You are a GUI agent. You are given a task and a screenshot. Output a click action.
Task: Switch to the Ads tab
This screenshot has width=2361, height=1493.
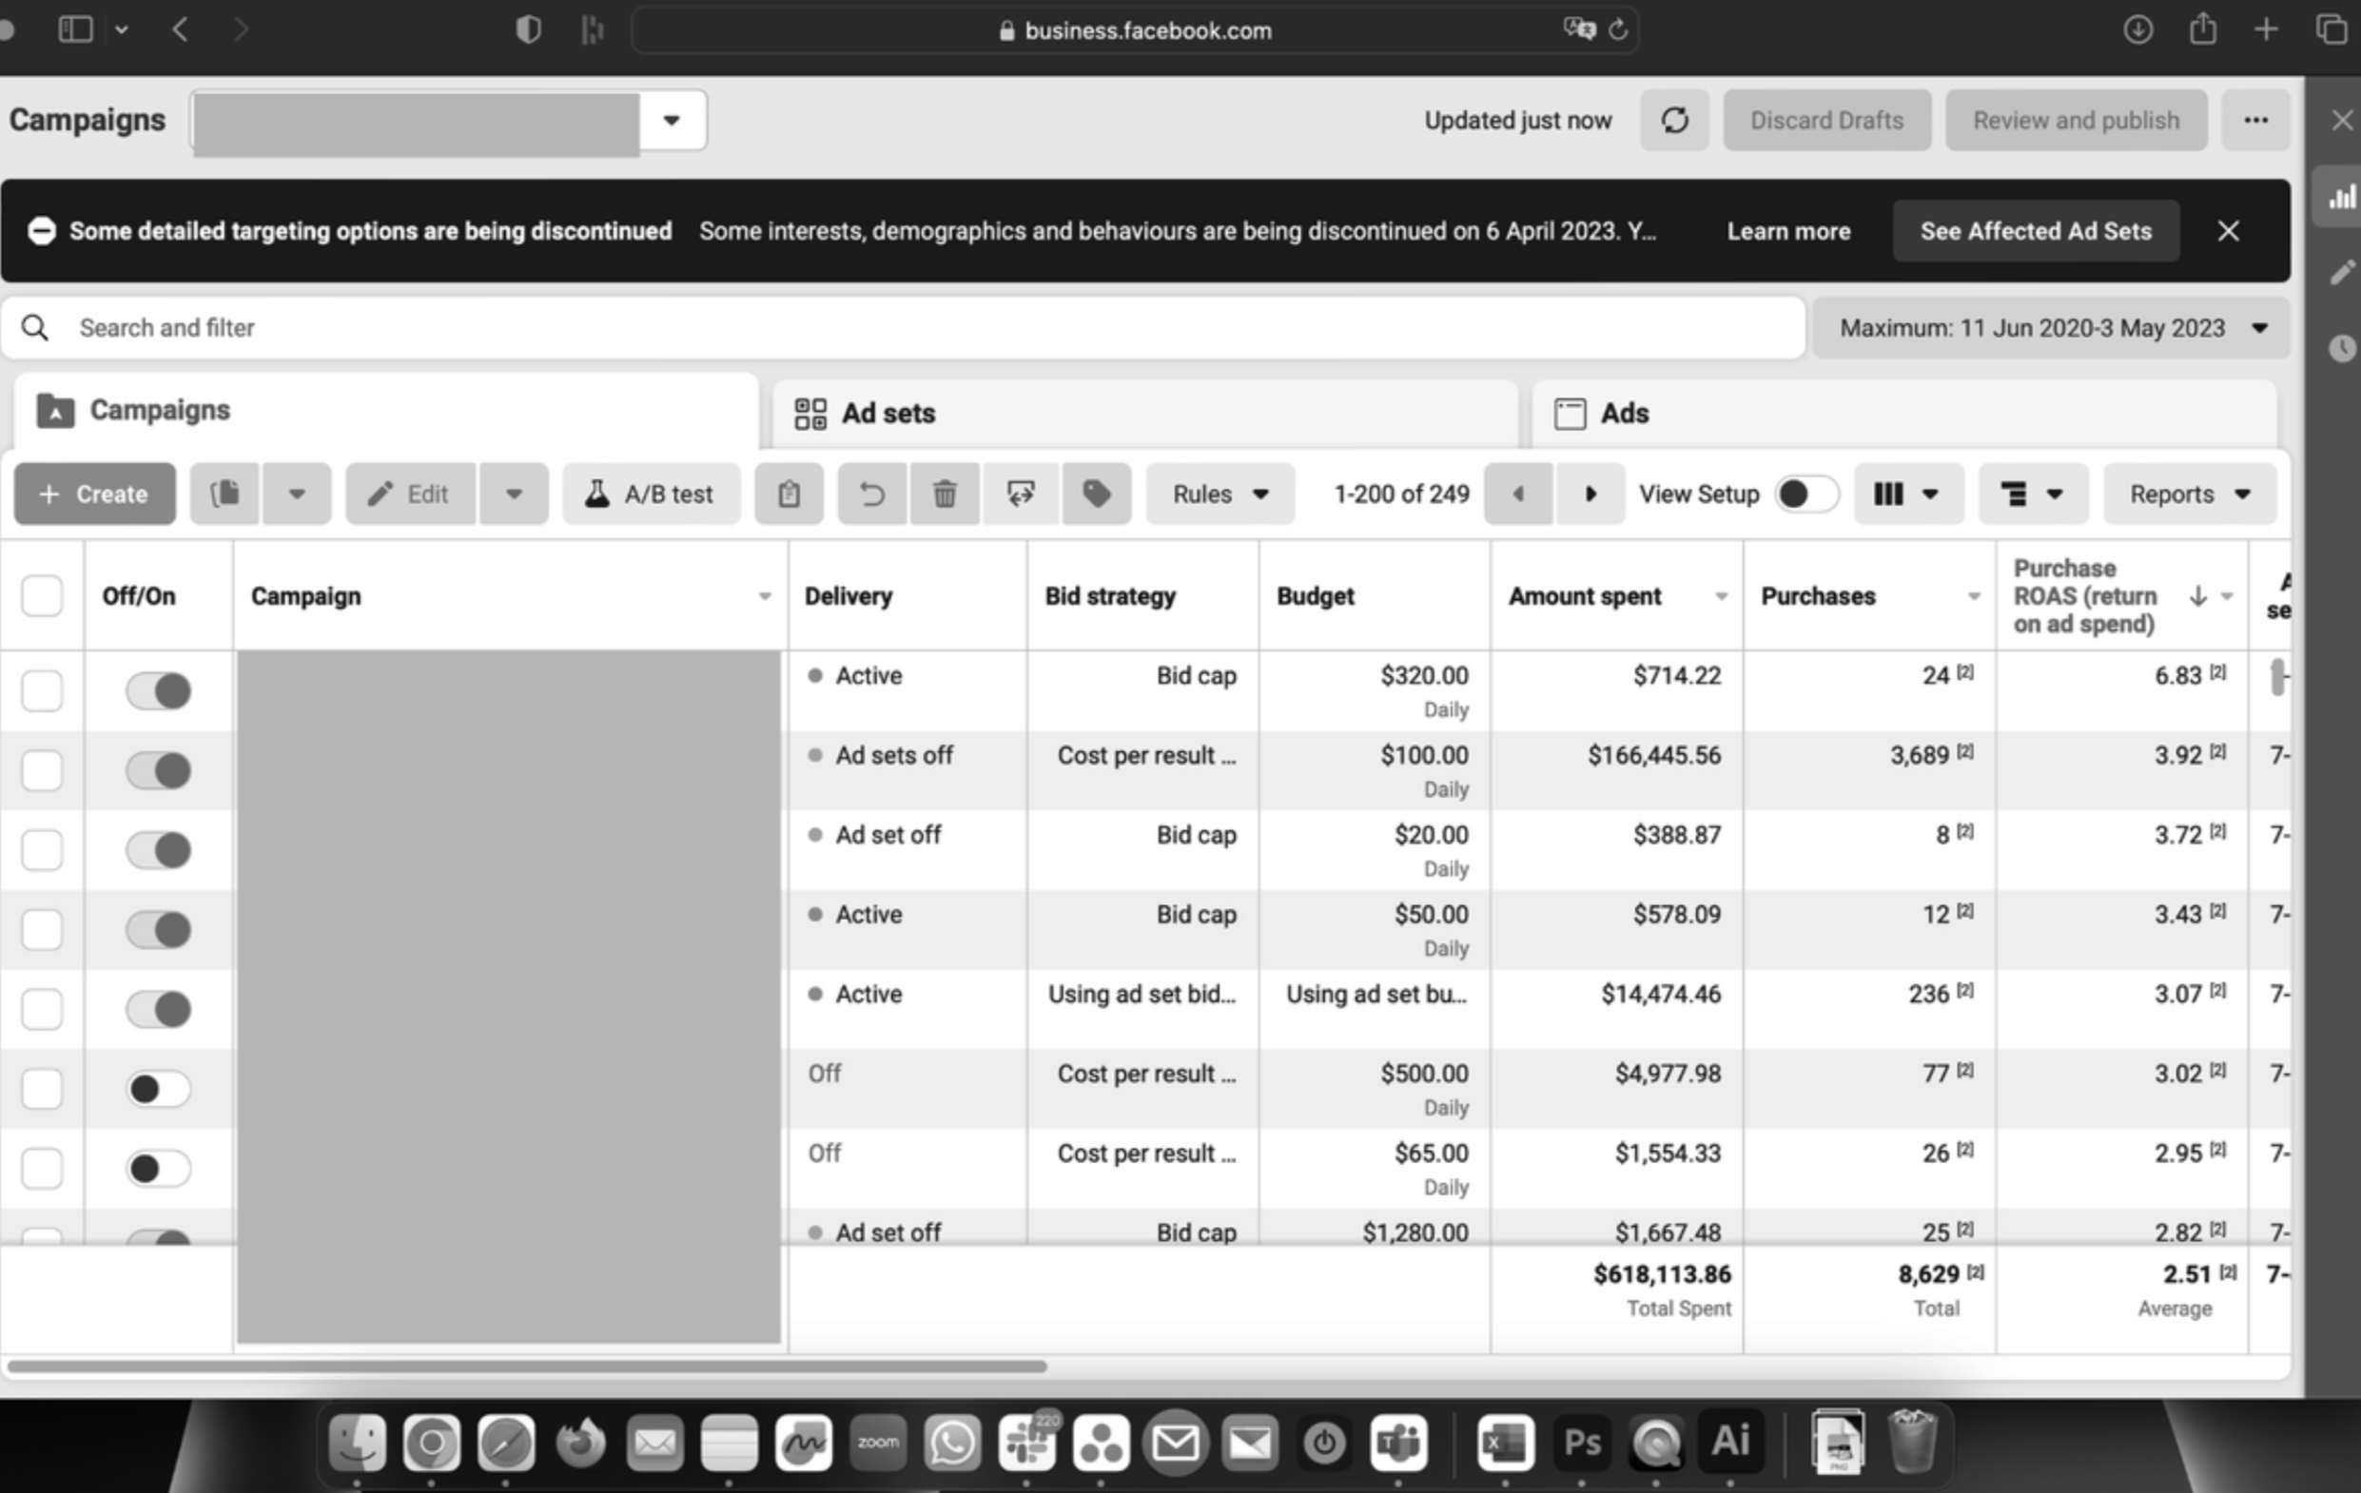point(1624,414)
